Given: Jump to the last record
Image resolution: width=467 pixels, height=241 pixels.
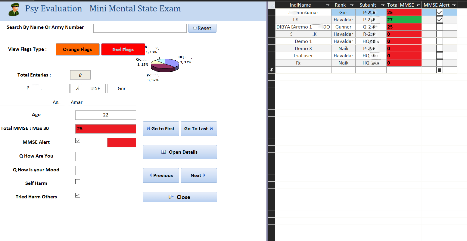Looking at the screenshot, I should click(x=198, y=129).
